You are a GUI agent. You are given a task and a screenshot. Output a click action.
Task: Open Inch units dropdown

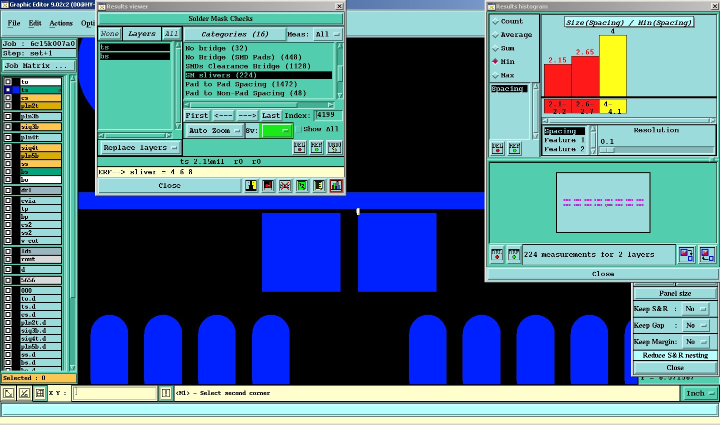(x=699, y=394)
